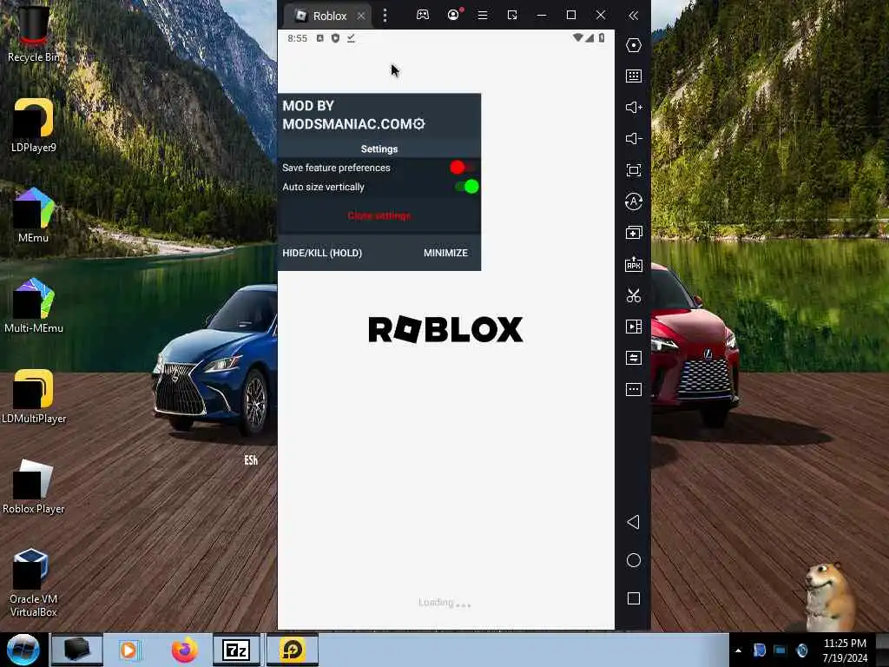Select the LDMultiPlayer desktop icon
The width and height of the screenshot is (889, 667).
34,396
